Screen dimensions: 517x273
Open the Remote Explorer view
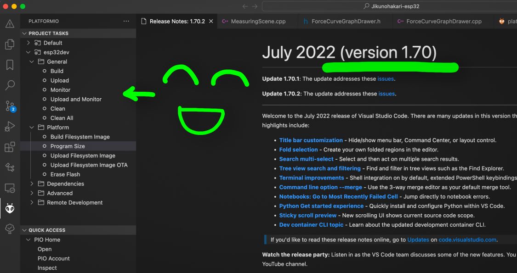[x=10, y=189]
